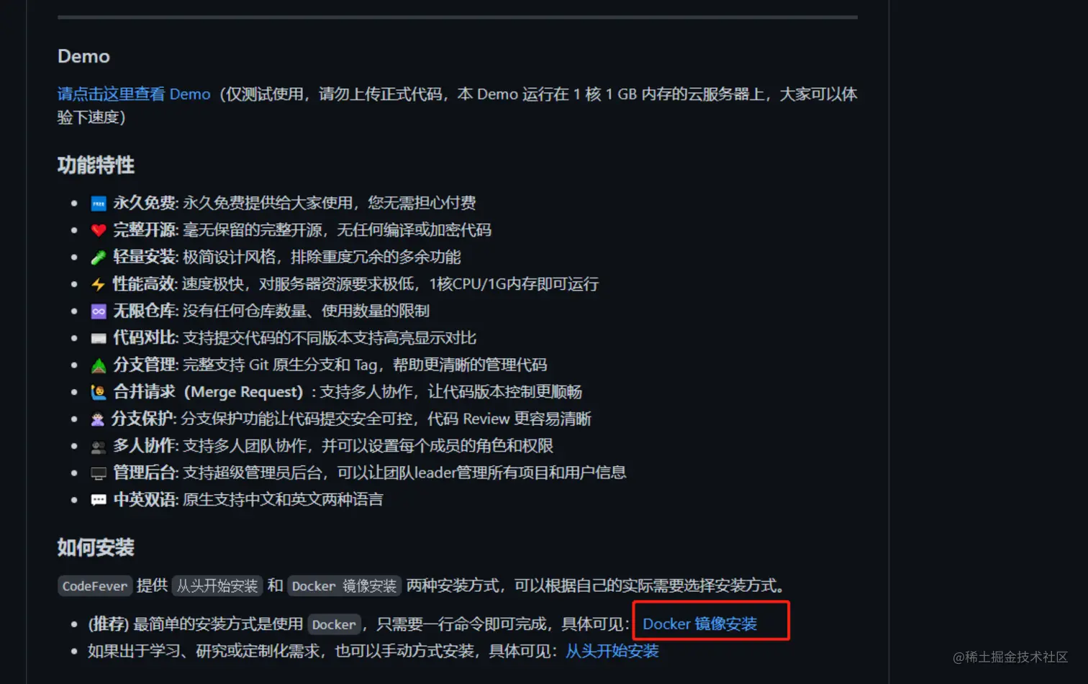
Task: Click the raised-hand person icon beside 合并请求
Action: point(99,392)
